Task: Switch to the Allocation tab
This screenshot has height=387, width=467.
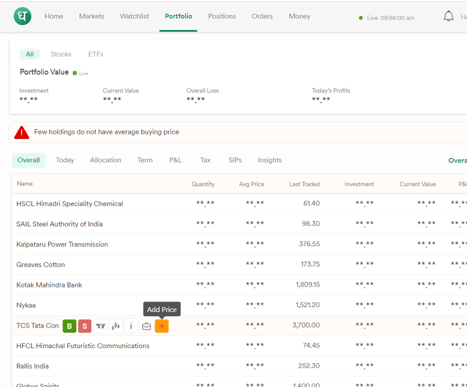Action: (x=106, y=160)
